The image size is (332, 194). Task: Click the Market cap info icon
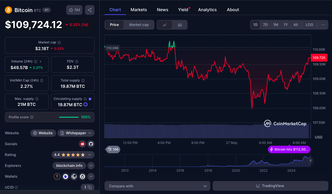[x=59, y=43]
